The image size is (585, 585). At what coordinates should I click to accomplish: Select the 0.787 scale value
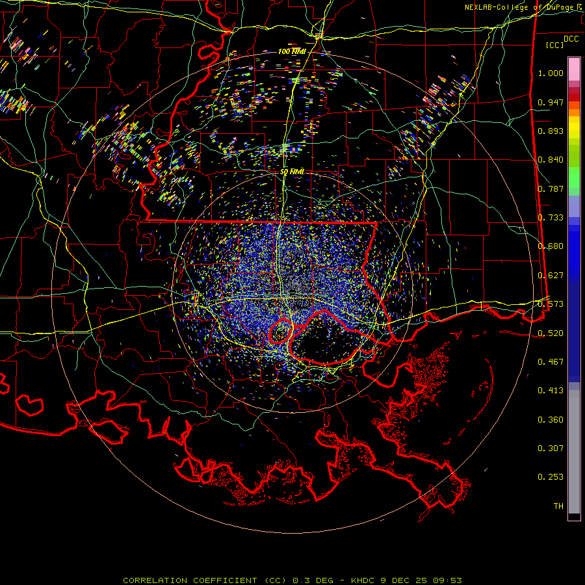coord(551,188)
